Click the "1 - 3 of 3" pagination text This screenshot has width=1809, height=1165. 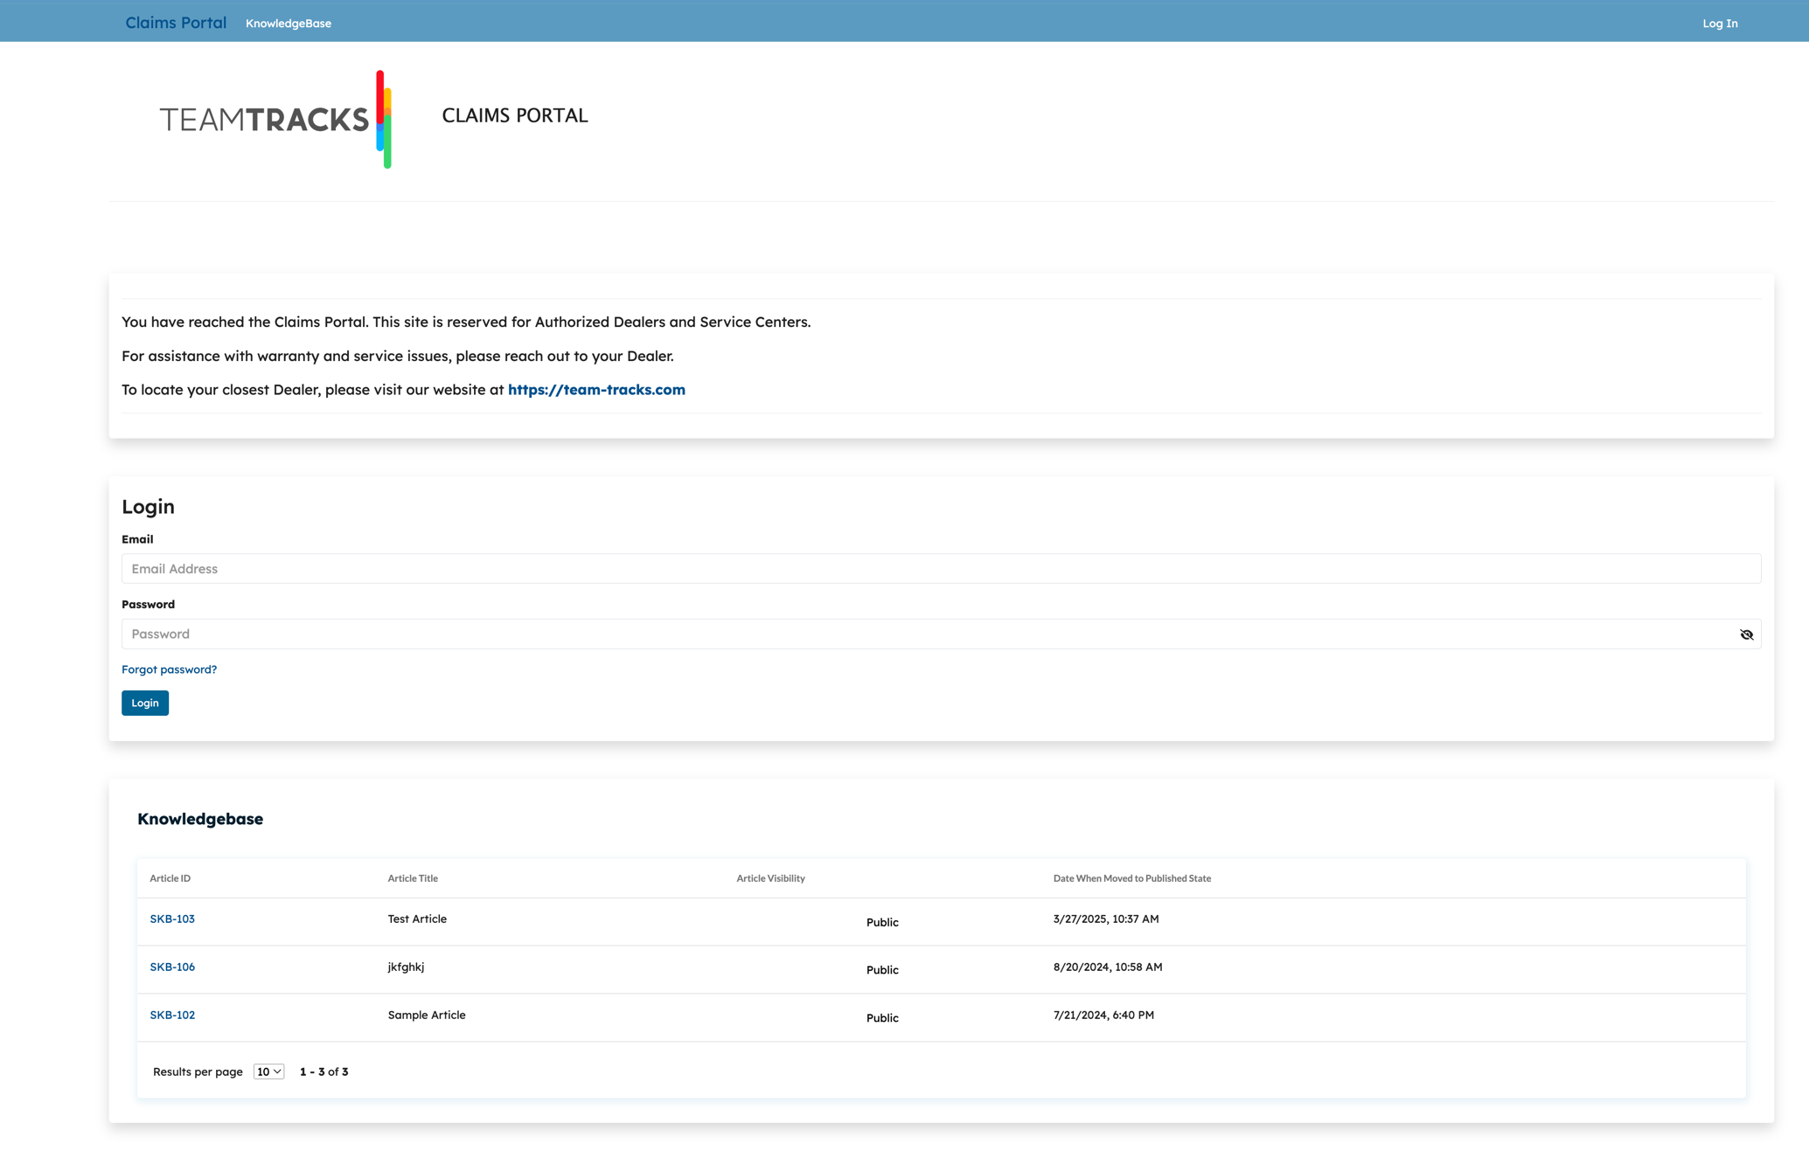[324, 1071]
